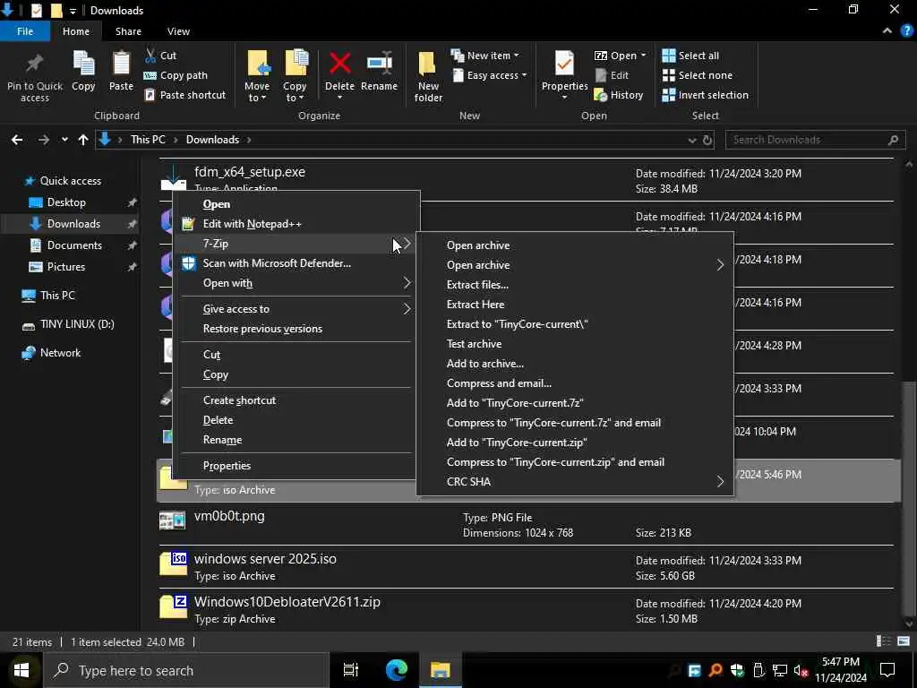Click This PC in the address bar
This screenshot has width=917, height=688.
pos(148,140)
